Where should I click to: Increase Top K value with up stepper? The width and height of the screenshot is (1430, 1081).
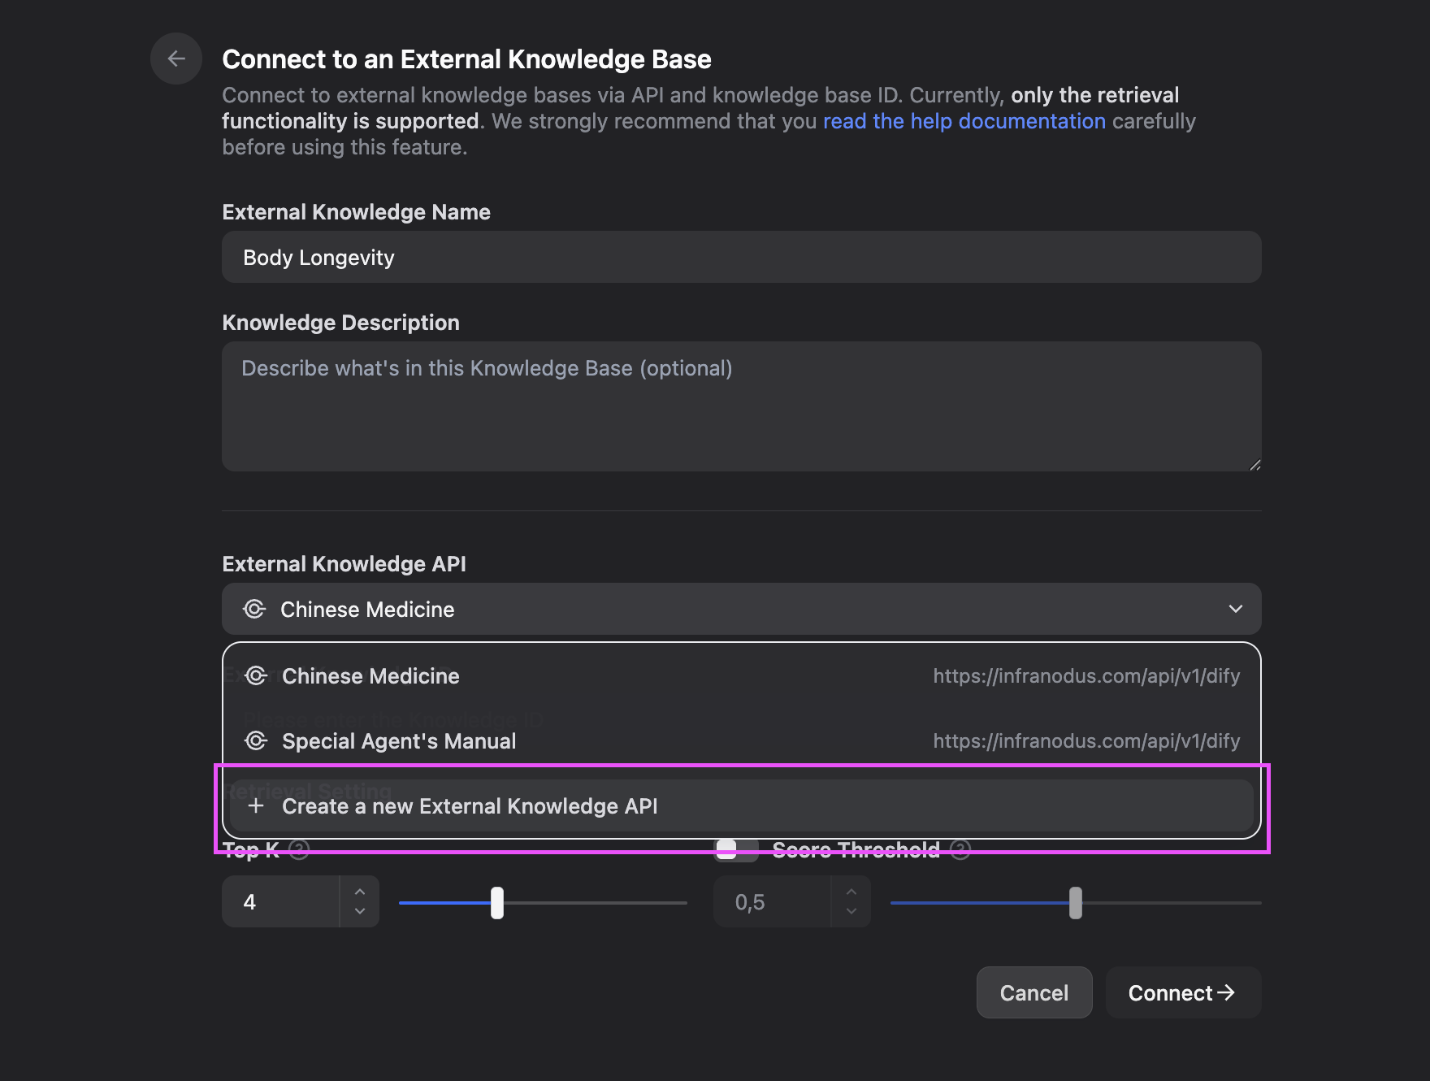[360, 892]
